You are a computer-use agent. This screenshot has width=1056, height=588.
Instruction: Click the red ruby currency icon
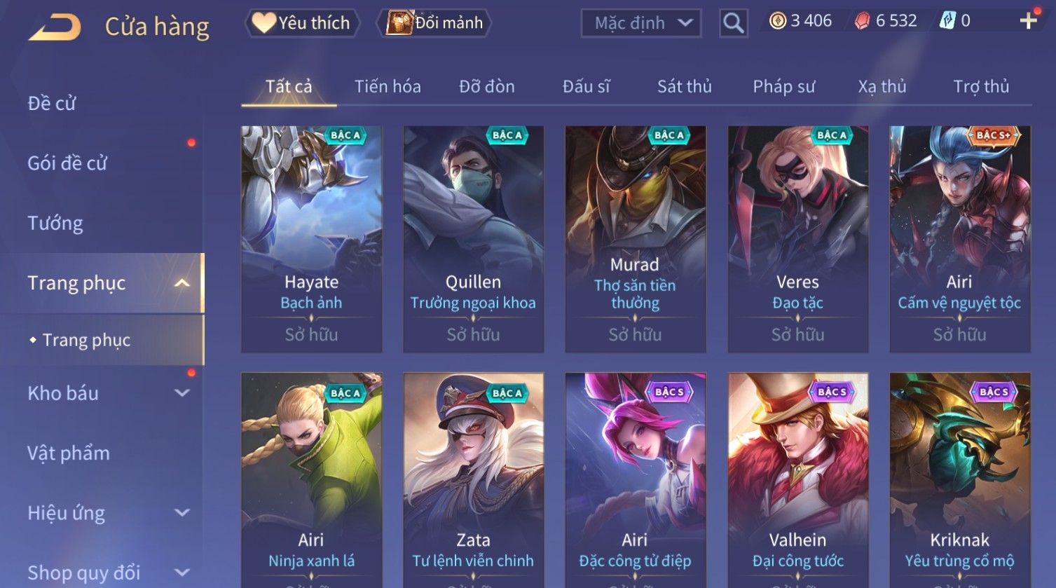point(861,21)
